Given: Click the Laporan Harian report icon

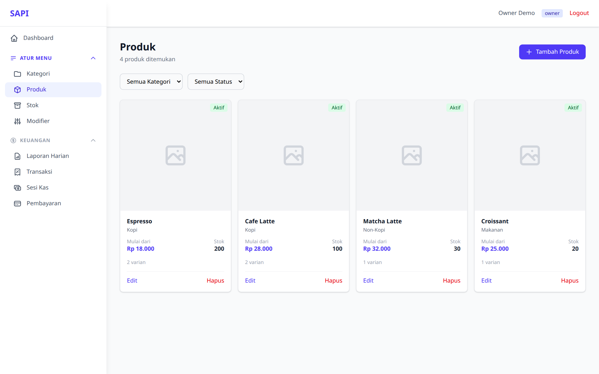Looking at the screenshot, I should (x=17, y=156).
